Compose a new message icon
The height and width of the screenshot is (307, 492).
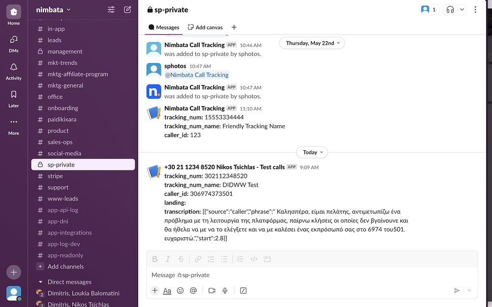(x=127, y=10)
